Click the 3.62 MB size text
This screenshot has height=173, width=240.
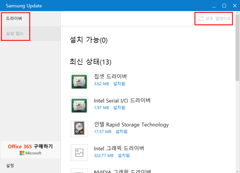click(102, 84)
